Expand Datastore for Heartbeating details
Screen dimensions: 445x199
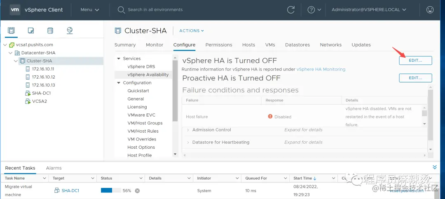[x=188, y=143]
